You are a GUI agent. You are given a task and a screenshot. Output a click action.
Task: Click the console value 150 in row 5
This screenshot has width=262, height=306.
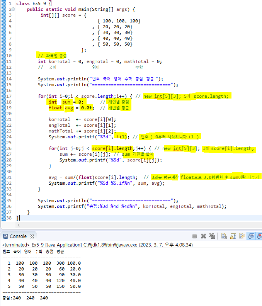coord(61,286)
